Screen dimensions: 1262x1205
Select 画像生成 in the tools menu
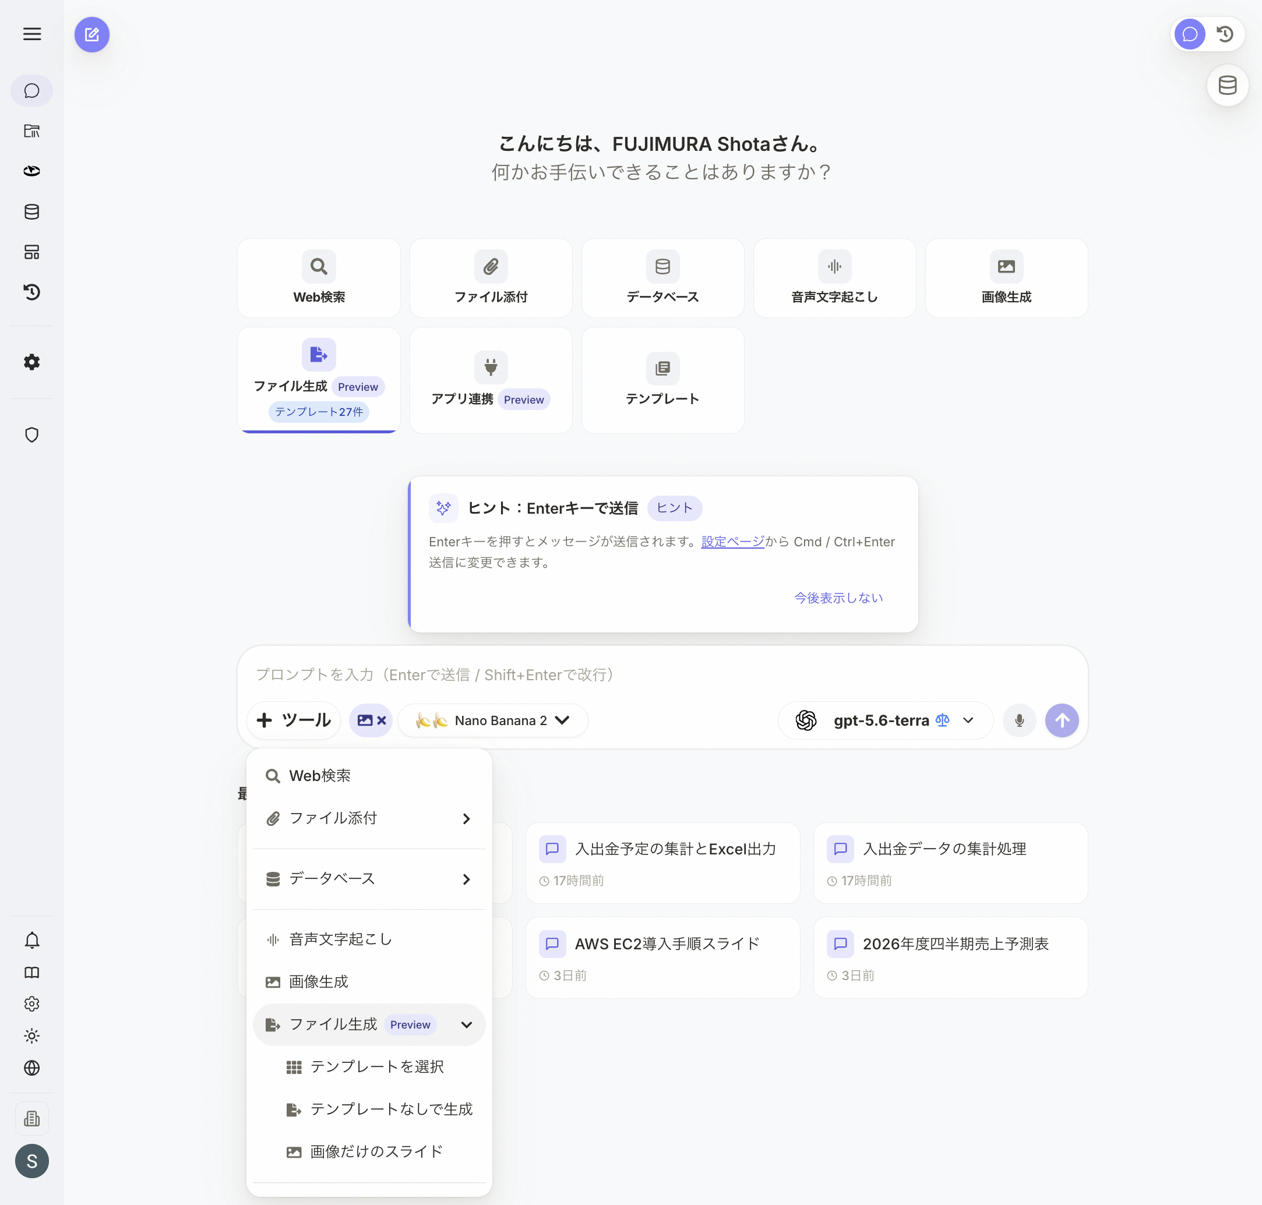(x=369, y=981)
